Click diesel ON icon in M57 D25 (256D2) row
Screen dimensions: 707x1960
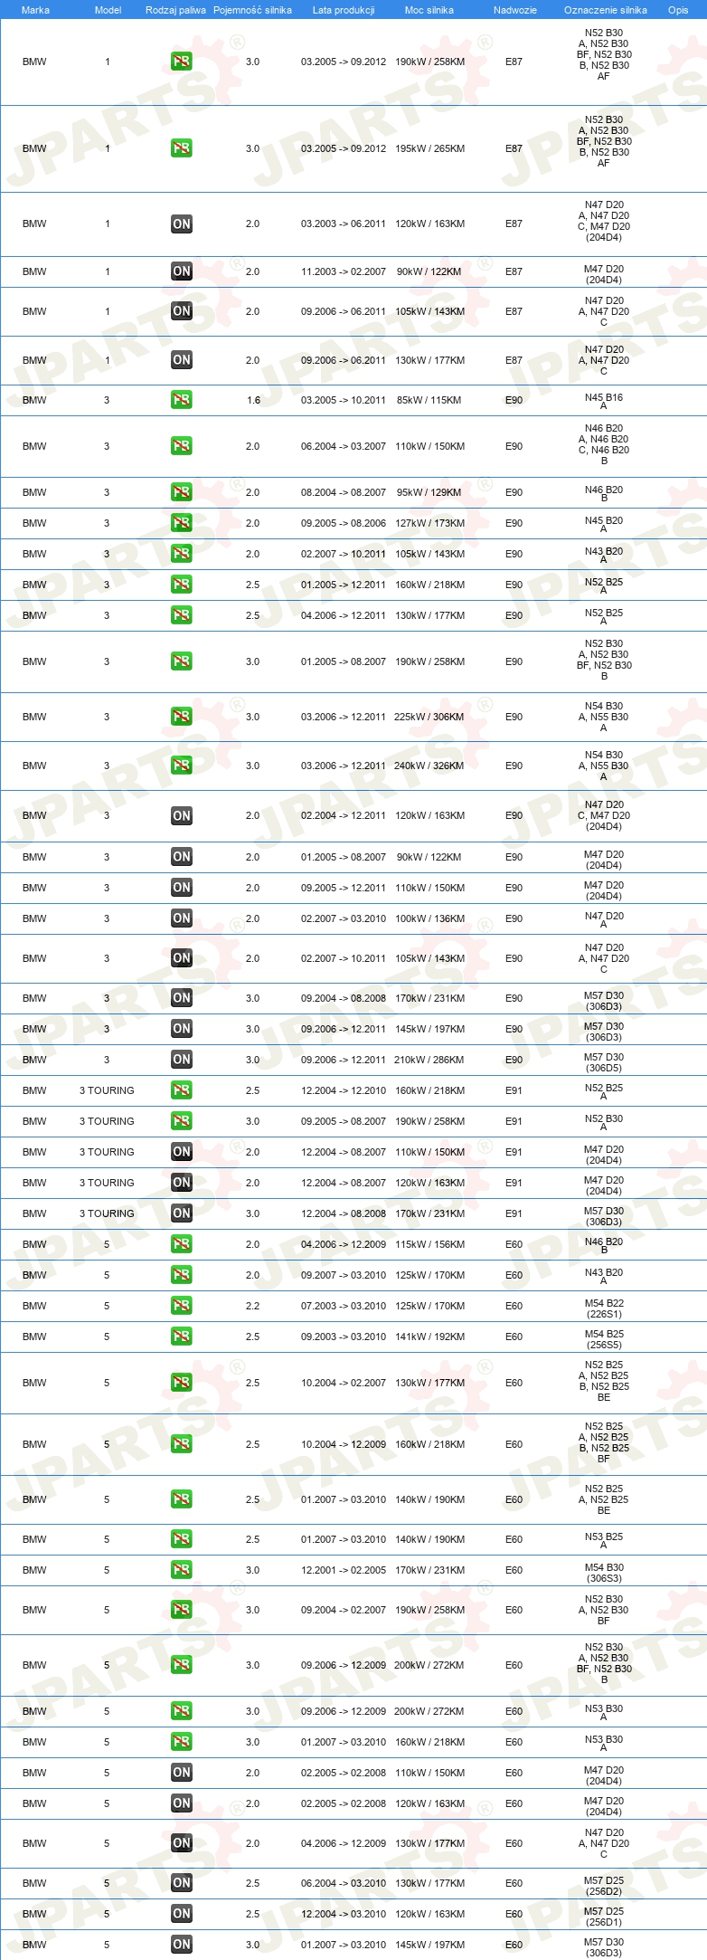(x=182, y=1883)
